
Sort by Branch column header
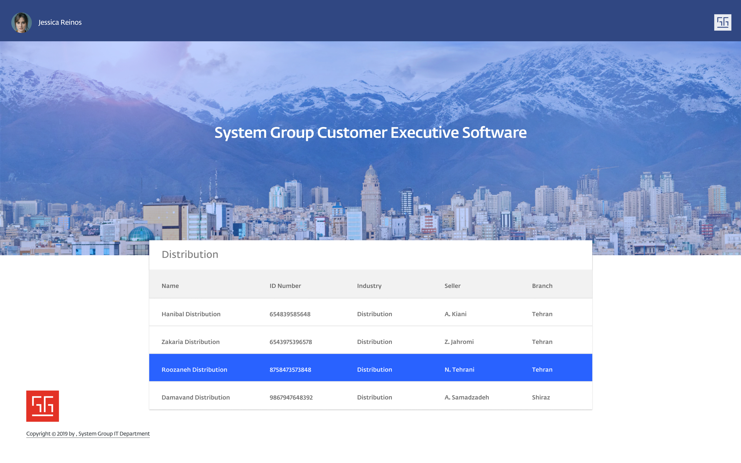pyautogui.click(x=542, y=286)
